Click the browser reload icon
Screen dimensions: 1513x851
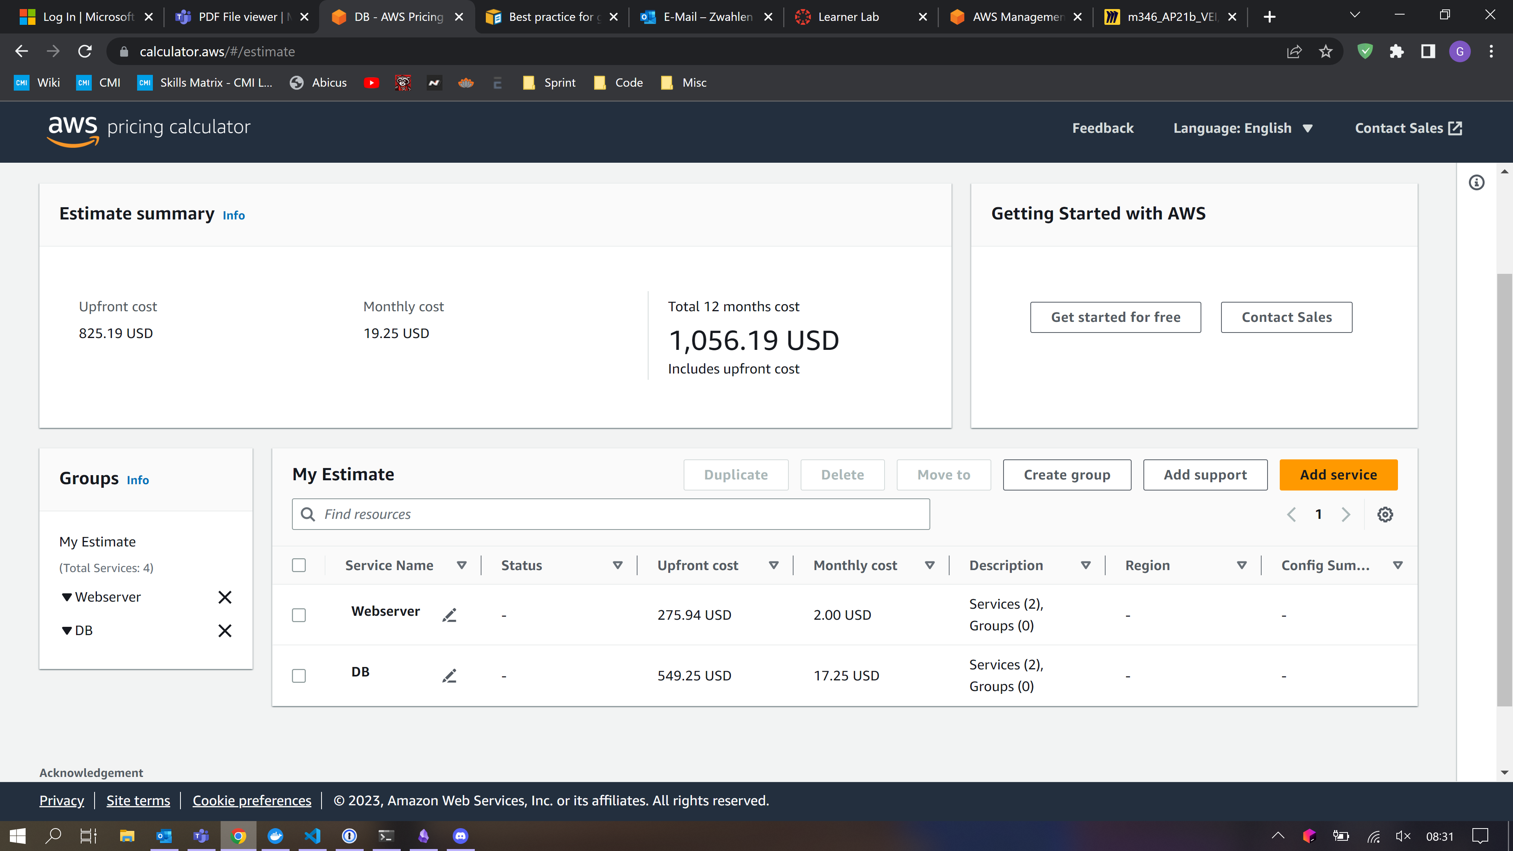point(85,52)
